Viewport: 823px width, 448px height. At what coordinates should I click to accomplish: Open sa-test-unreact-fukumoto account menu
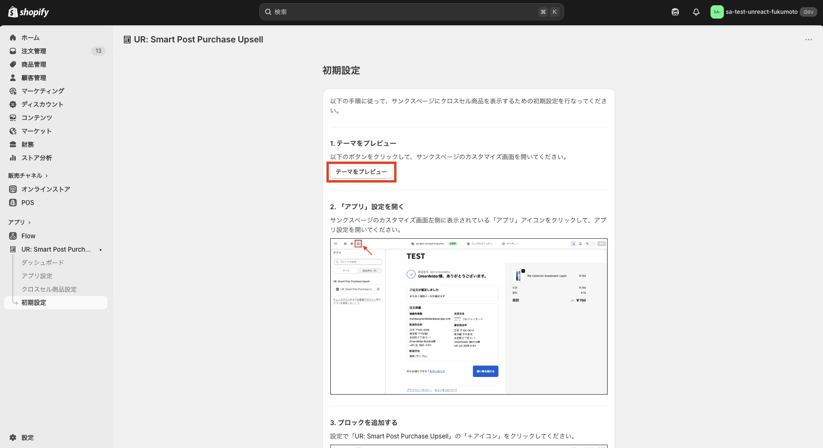point(763,12)
